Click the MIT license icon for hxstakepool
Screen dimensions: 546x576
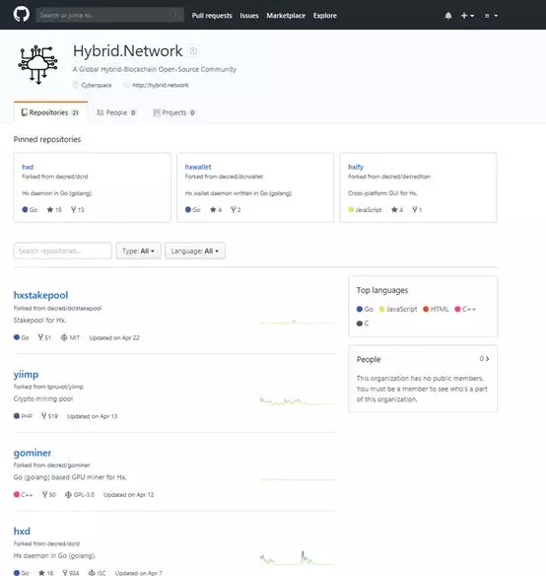[x=64, y=337]
